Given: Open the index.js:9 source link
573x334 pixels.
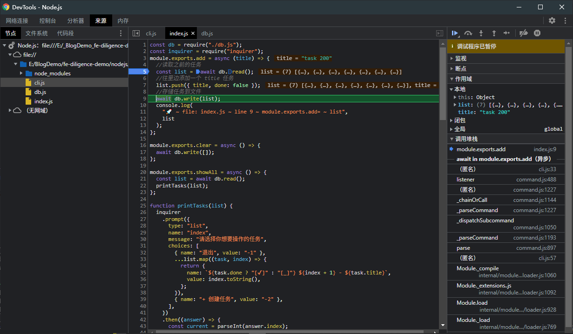Looking at the screenshot, I should [545, 149].
